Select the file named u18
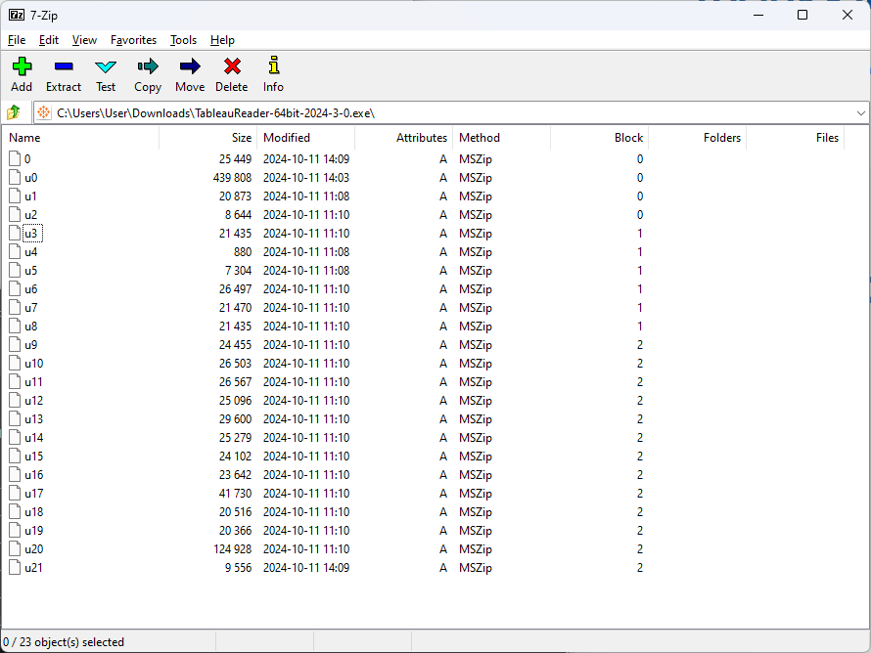Viewport: 871px width, 653px height. click(33, 512)
